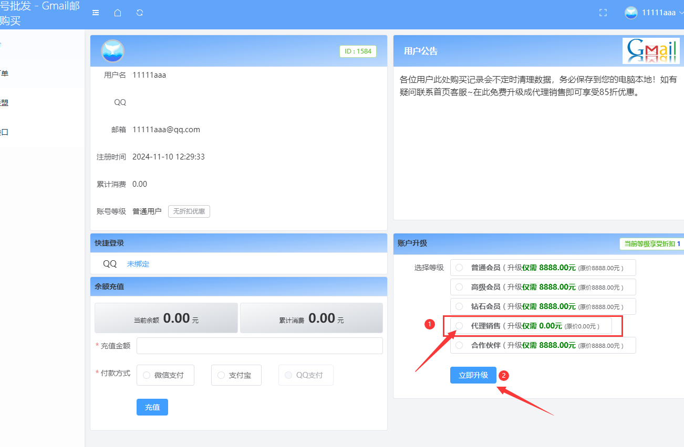The height and width of the screenshot is (447, 684).
Task: Click the home icon in header
Action: tap(118, 13)
